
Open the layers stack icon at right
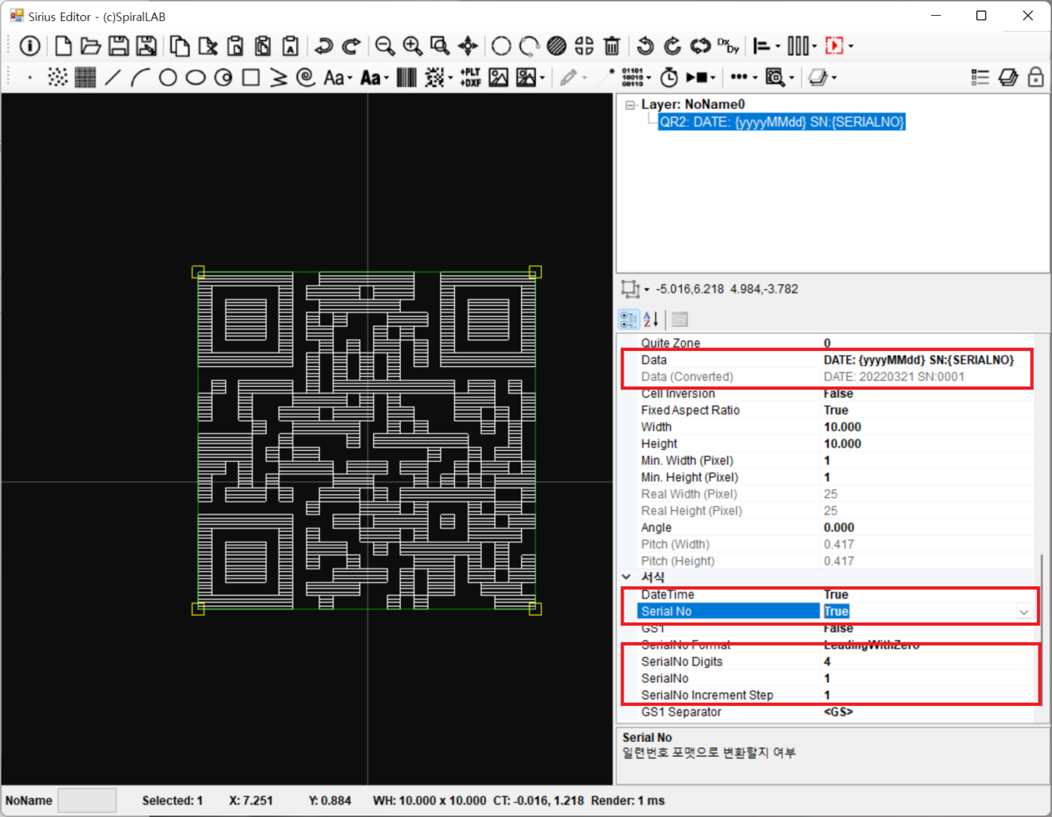point(1008,77)
